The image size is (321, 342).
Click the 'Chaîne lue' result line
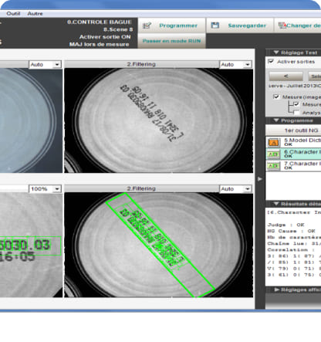click(294, 243)
